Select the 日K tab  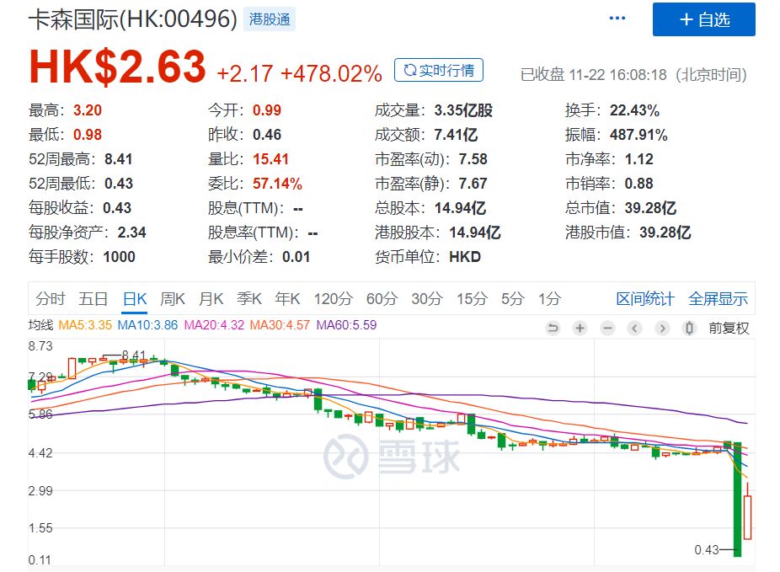click(134, 299)
